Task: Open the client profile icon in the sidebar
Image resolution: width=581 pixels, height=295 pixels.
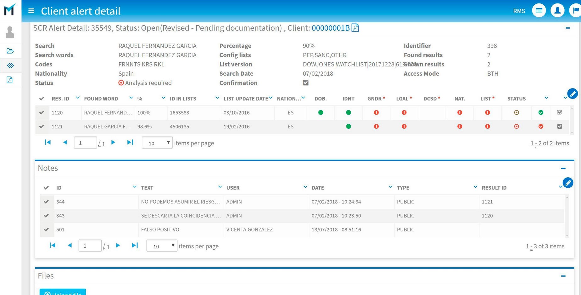Action: tap(10, 32)
